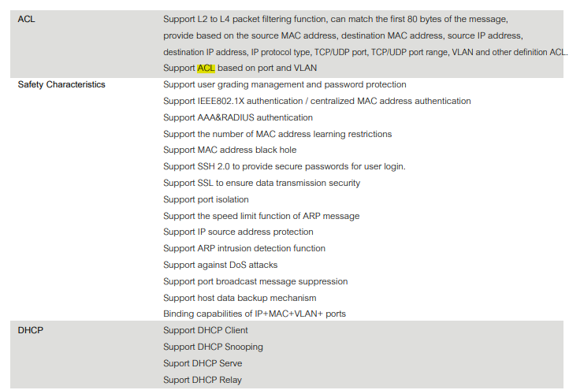
Task: Click the Safety Characteristics heading
Action: tap(61, 84)
